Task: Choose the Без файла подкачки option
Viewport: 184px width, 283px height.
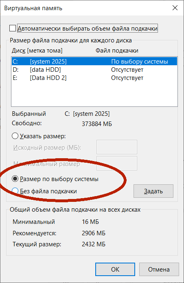Action: click(x=15, y=191)
